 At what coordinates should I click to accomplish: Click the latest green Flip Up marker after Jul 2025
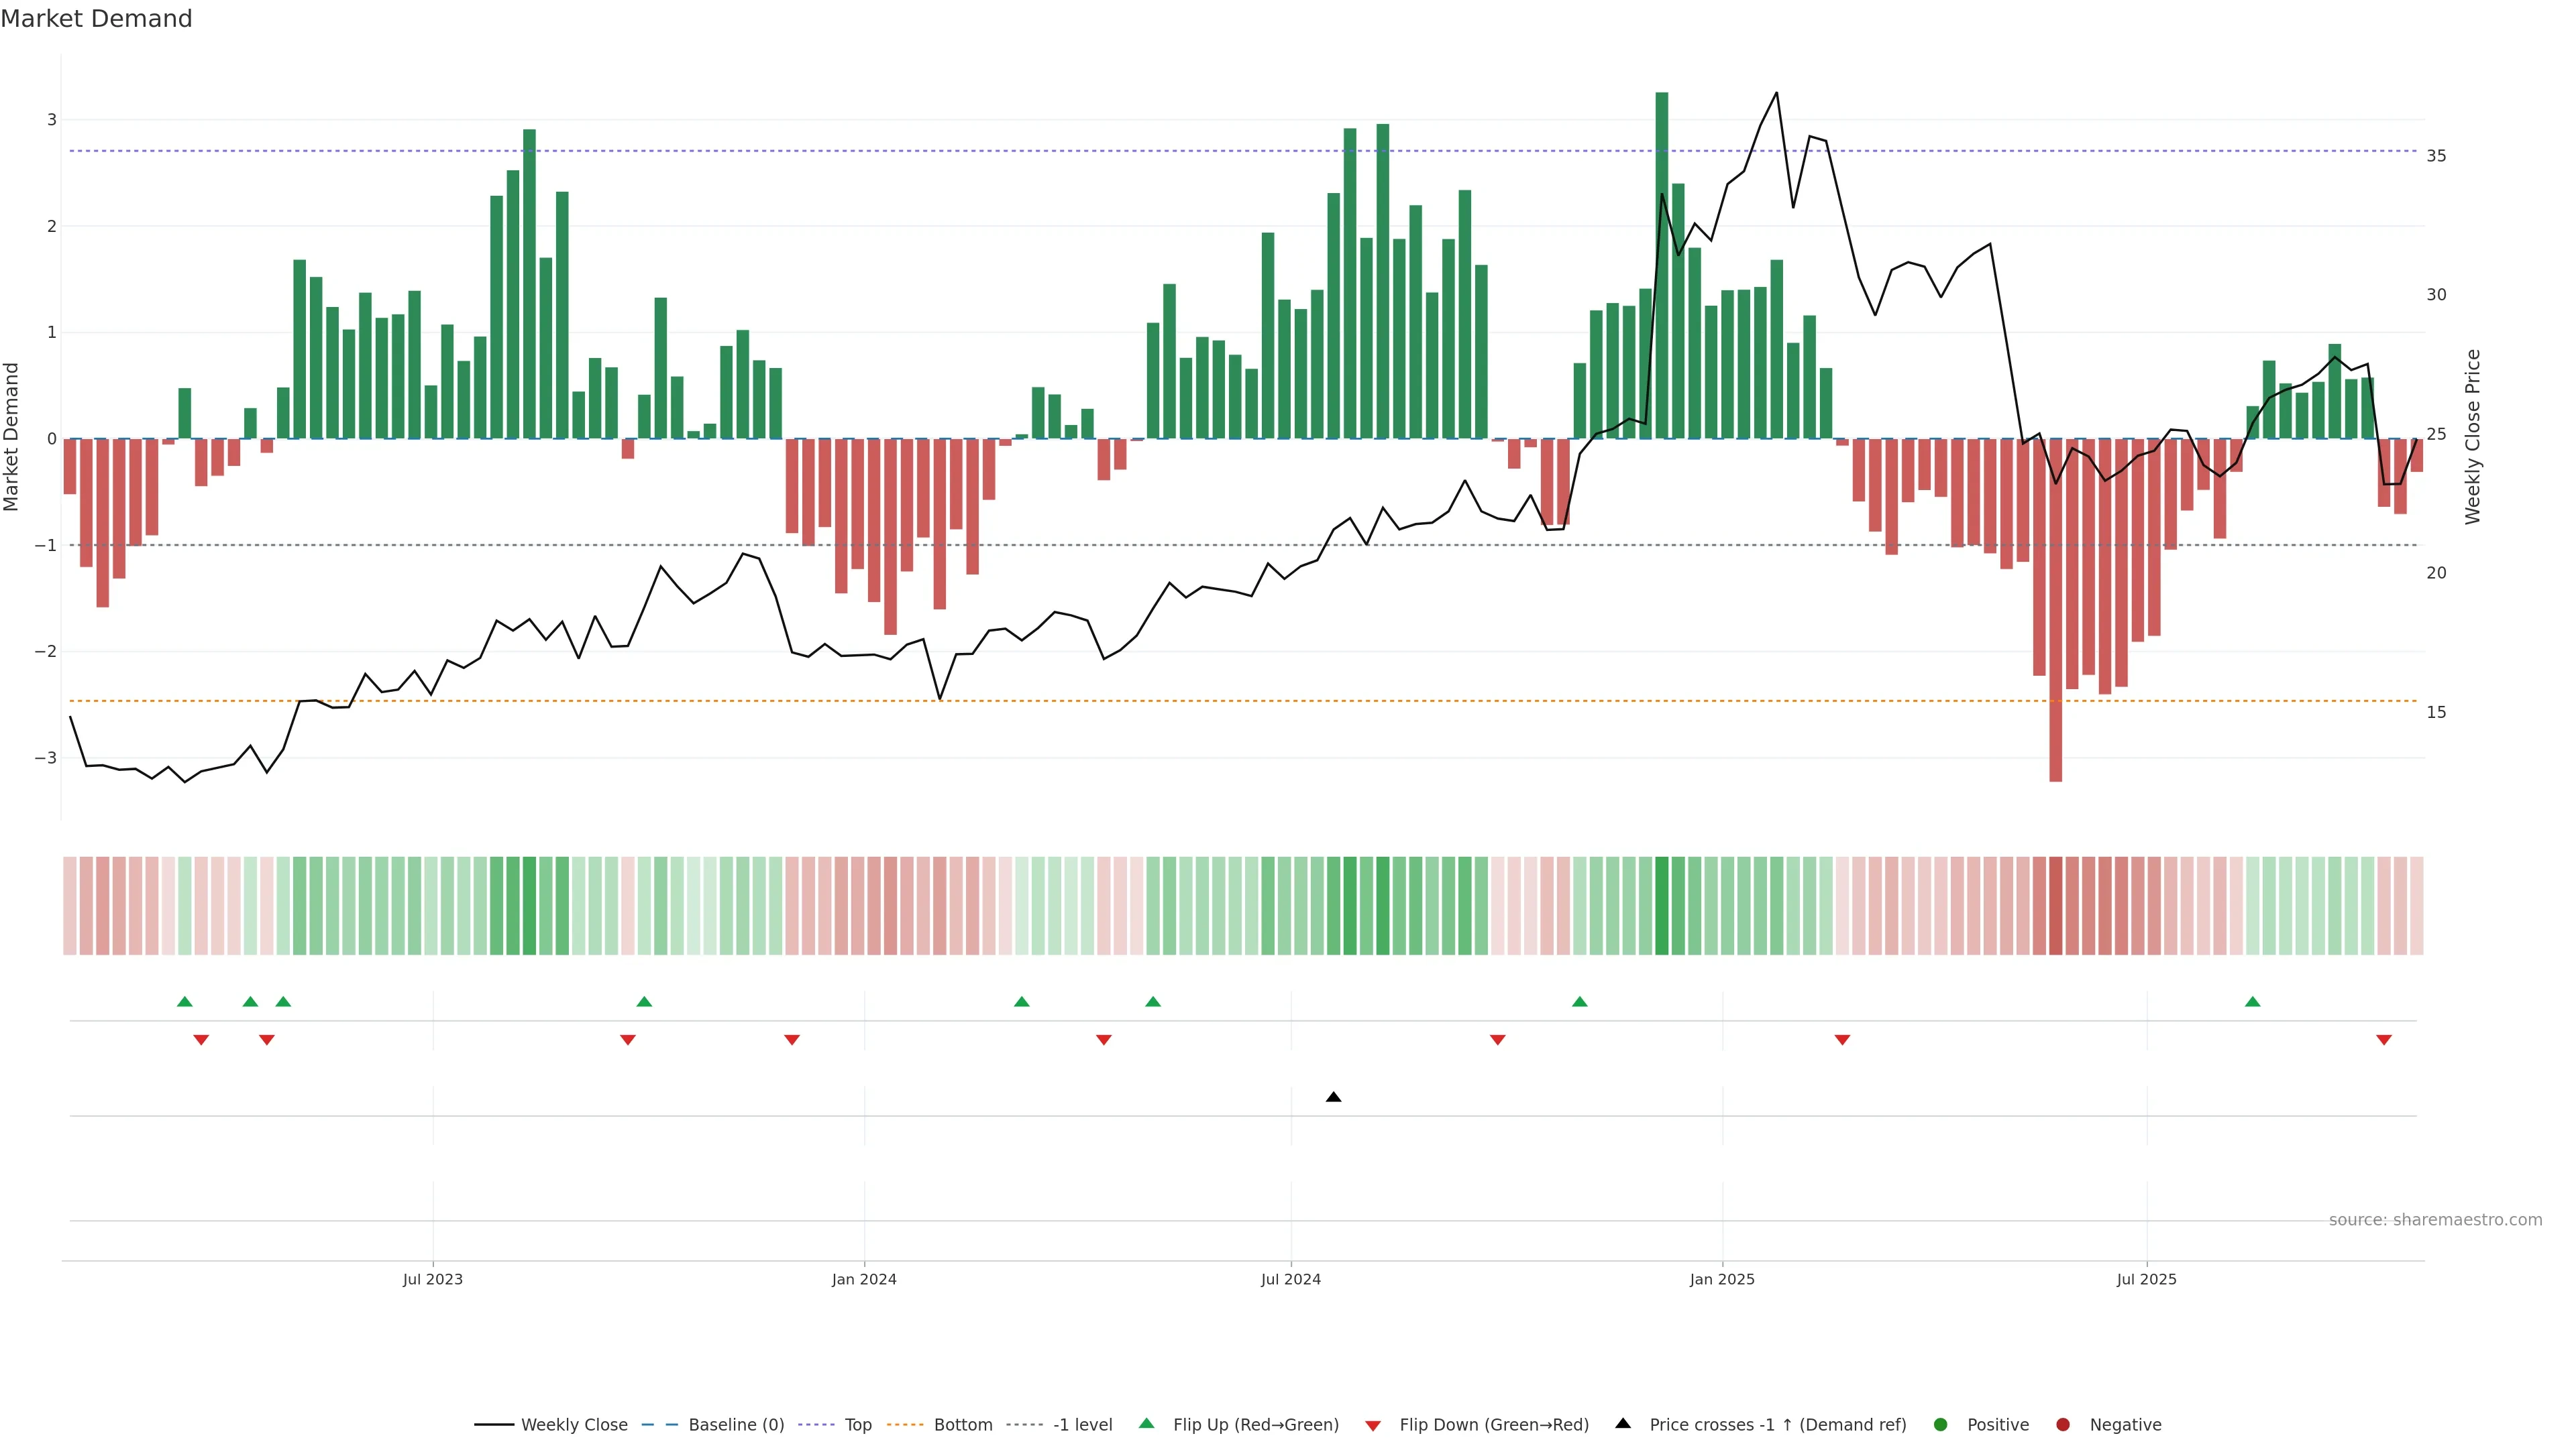tap(2252, 1002)
